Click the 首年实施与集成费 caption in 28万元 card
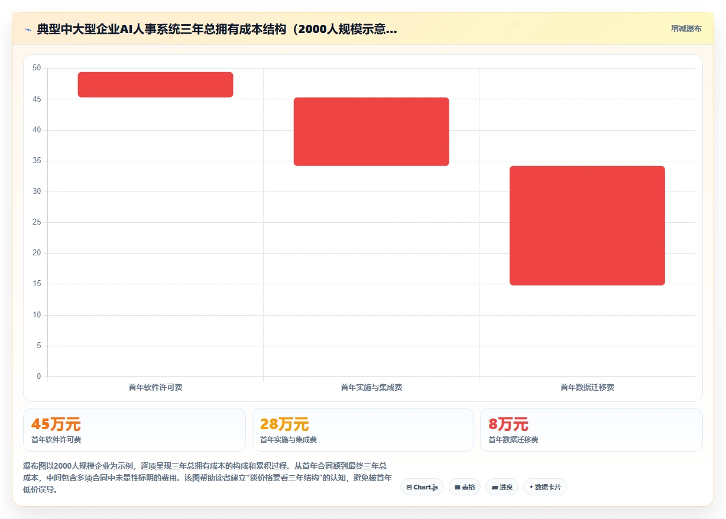The height and width of the screenshot is (519, 726). click(289, 440)
